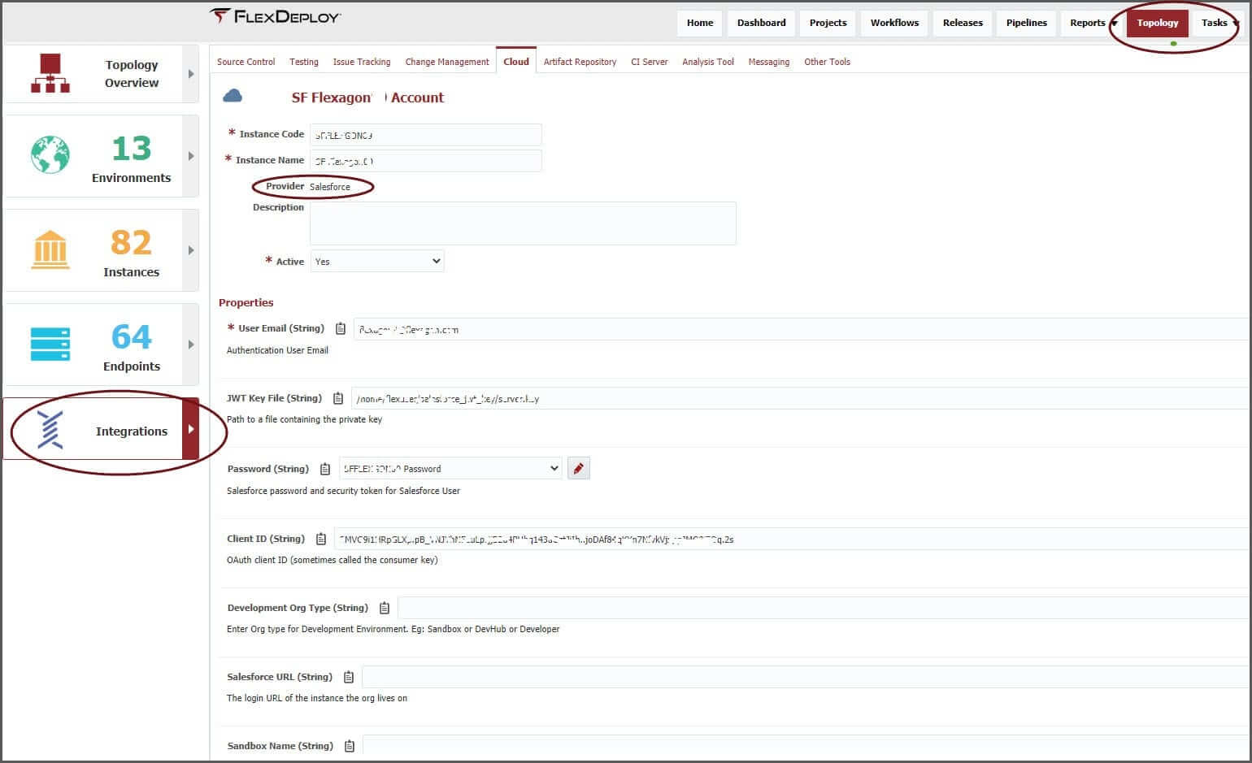Switch to the Source Control tab
This screenshot has width=1252, height=763.
click(246, 62)
